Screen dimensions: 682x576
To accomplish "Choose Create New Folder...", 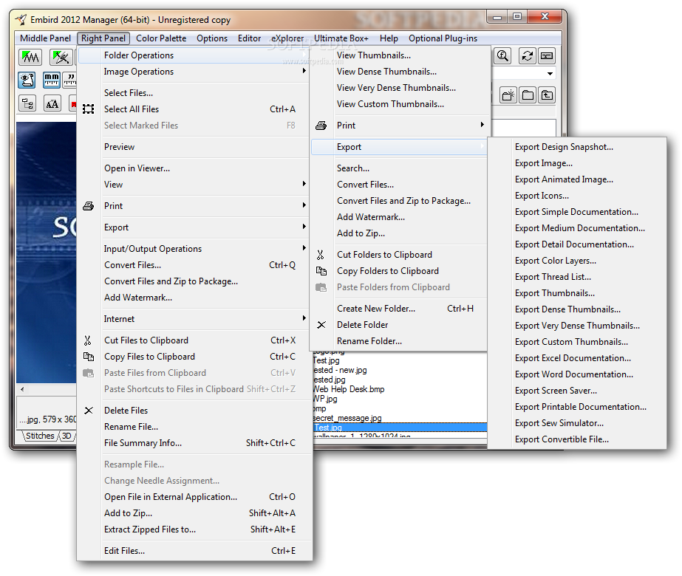I will 376,309.
